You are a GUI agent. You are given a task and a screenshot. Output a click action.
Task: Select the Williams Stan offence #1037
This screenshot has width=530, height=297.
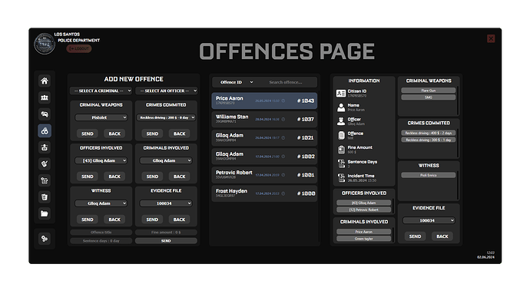click(x=264, y=119)
